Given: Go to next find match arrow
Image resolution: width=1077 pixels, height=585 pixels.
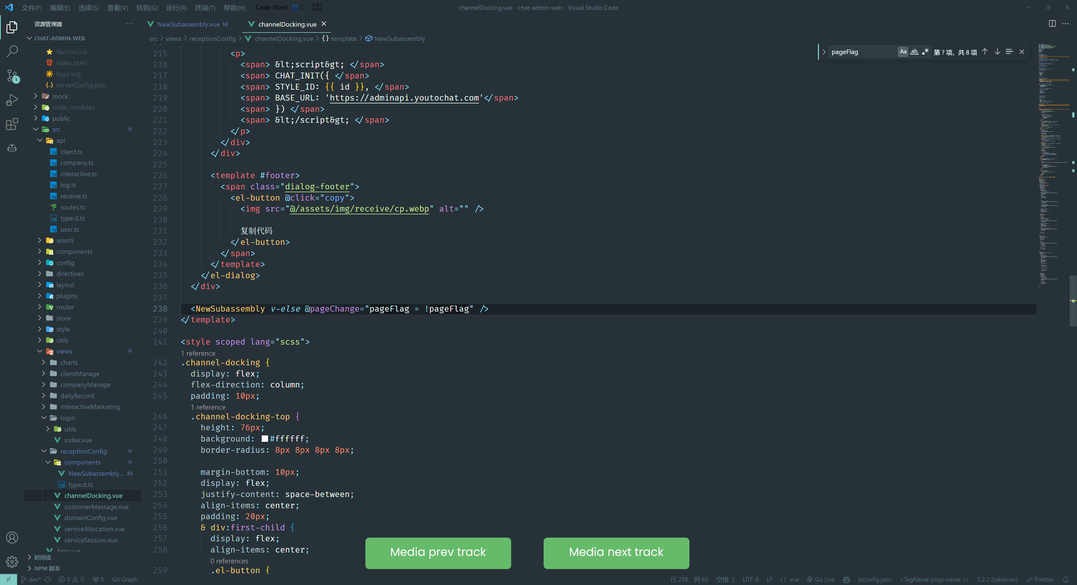Looking at the screenshot, I should pos(997,52).
